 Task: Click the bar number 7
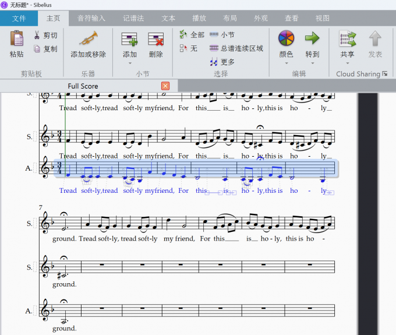(41, 207)
